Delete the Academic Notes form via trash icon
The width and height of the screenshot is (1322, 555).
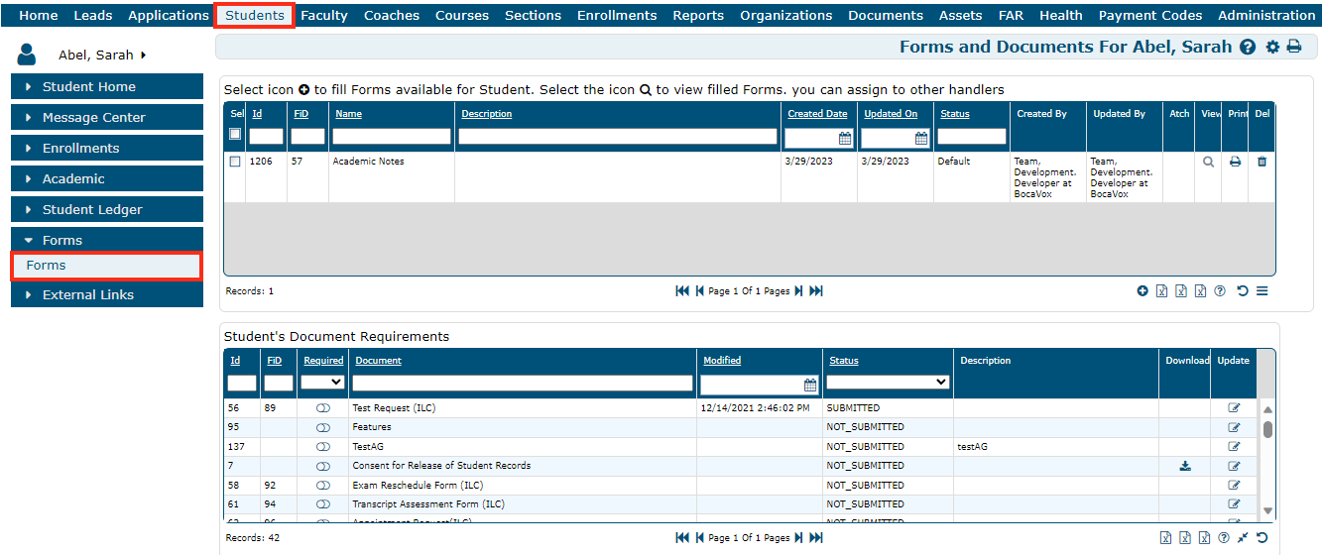point(1262,162)
